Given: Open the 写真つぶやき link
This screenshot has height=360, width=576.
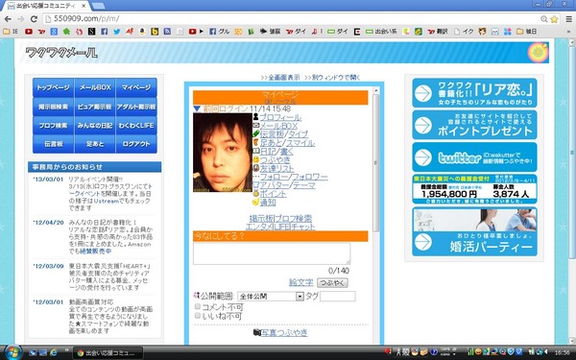Looking at the screenshot, I should pyautogui.click(x=284, y=332).
